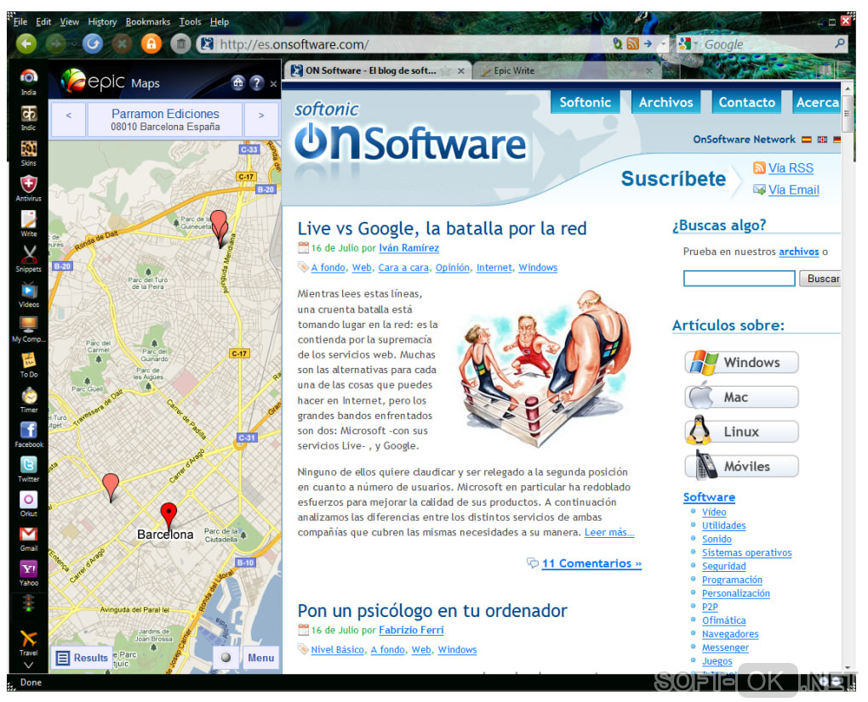
Task: Click the RSS feed icon in address bar
Action: (633, 43)
